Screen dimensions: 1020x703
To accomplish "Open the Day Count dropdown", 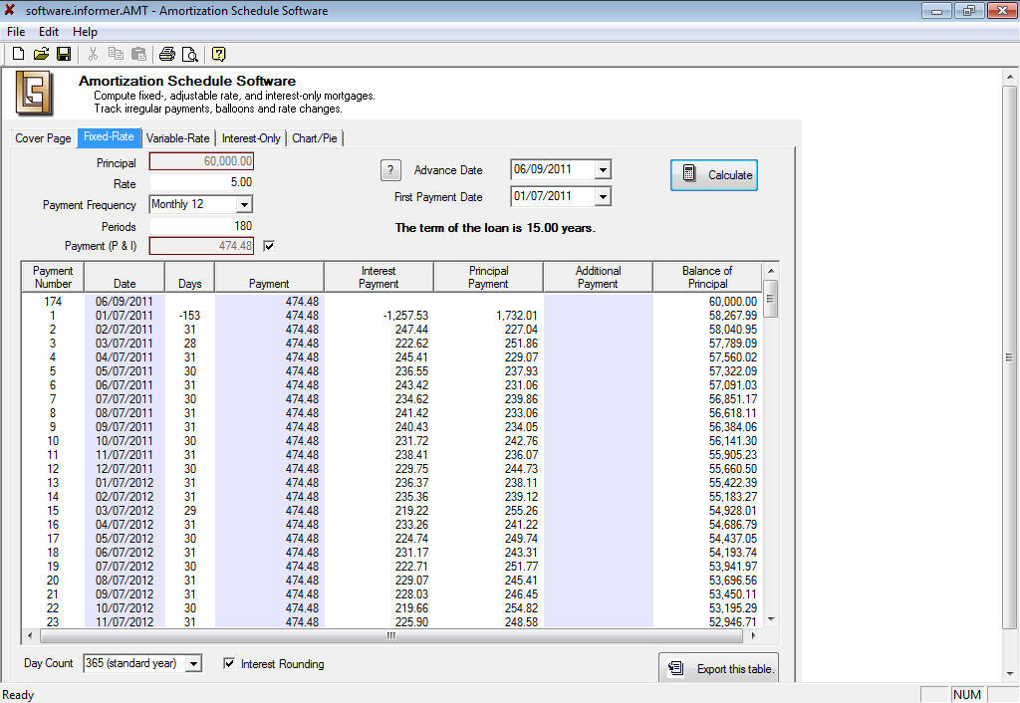I will [x=192, y=663].
